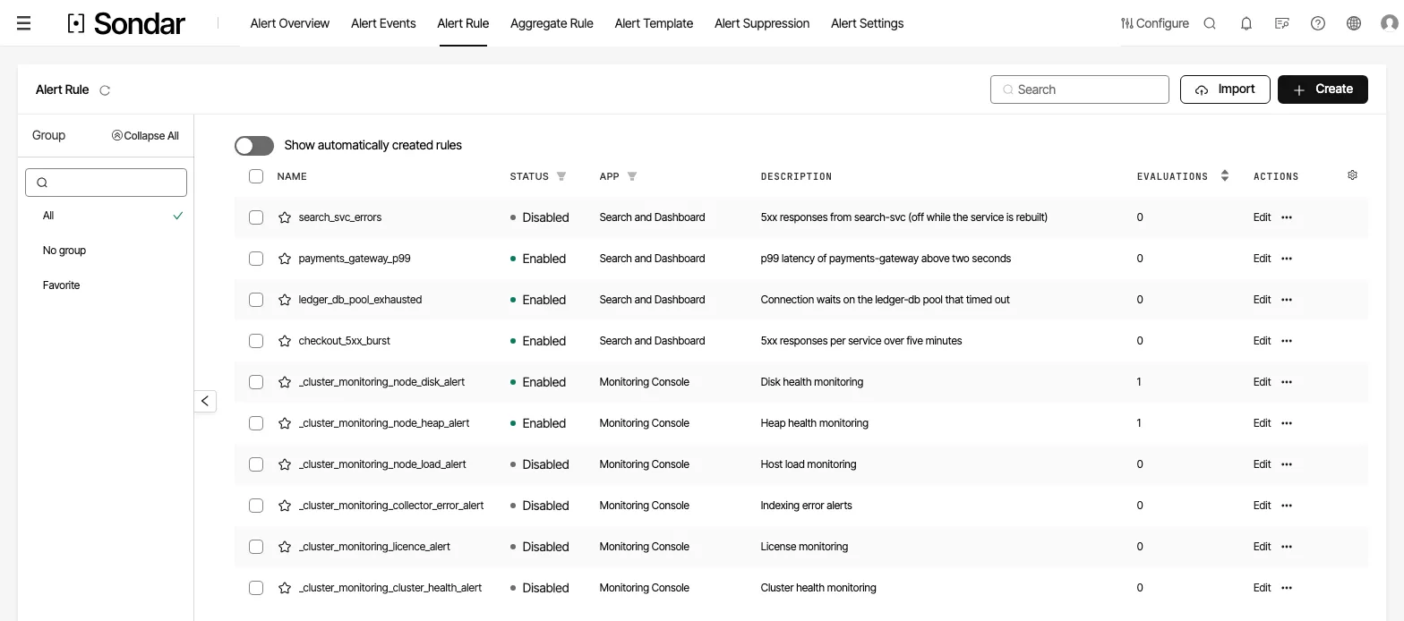Screen dimensions: 1404x621
Task: Open the help question mark icon
Action: coord(1317,23)
